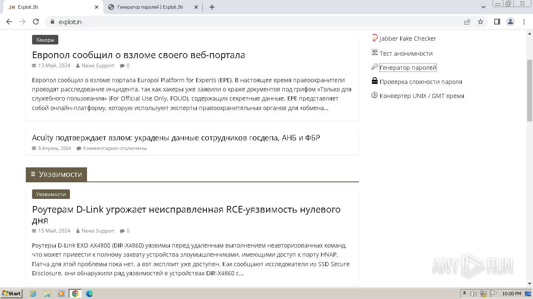Bookmark this page with the star
The width and height of the screenshot is (533, 299).
[481, 22]
